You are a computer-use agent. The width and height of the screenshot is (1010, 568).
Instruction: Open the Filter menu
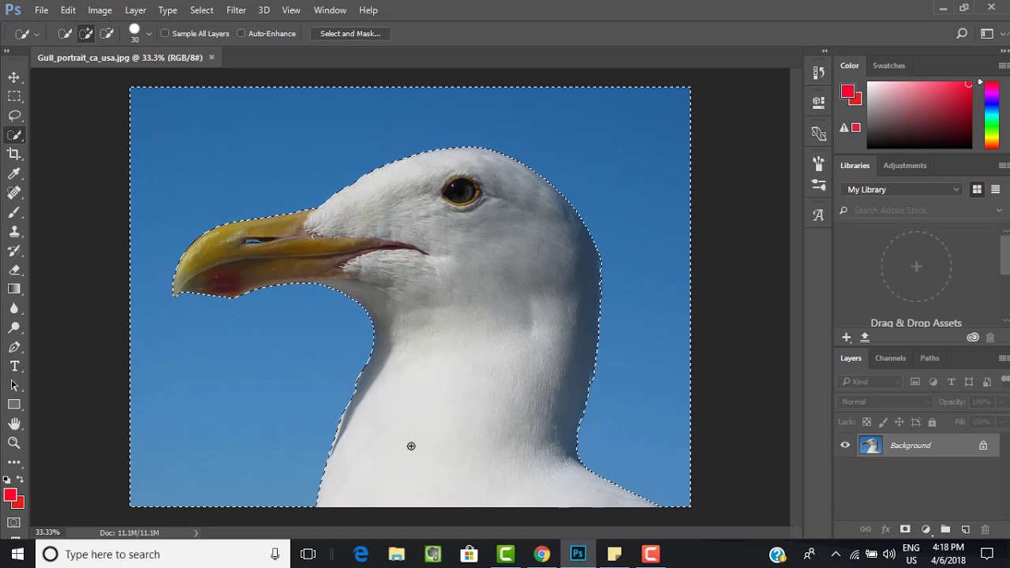tap(236, 10)
